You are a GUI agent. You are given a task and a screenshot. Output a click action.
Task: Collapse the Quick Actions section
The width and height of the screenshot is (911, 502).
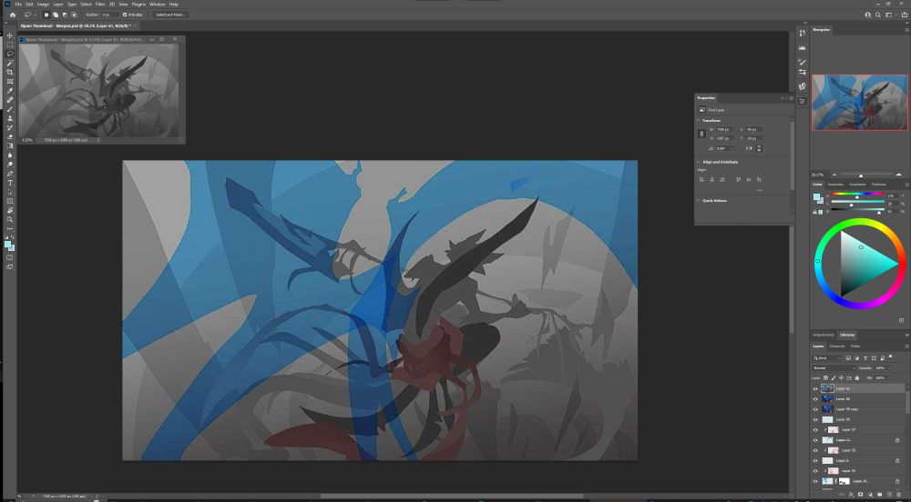click(x=699, y=201)
